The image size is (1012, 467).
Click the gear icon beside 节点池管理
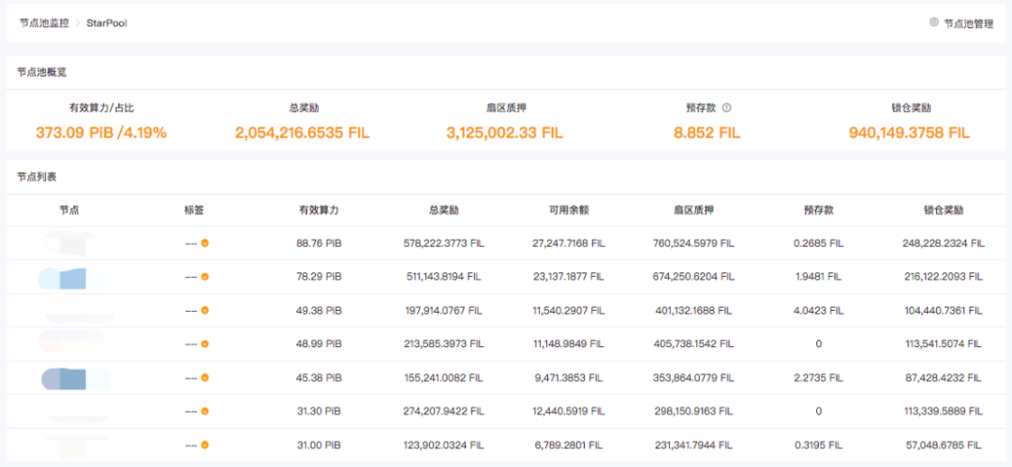(x=933, y=22)
